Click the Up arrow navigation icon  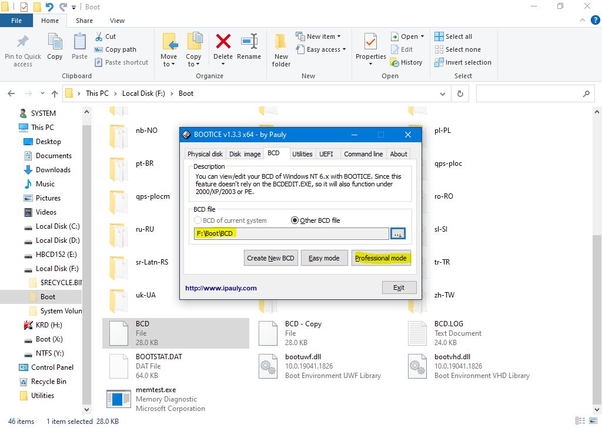tap(55, 93)
